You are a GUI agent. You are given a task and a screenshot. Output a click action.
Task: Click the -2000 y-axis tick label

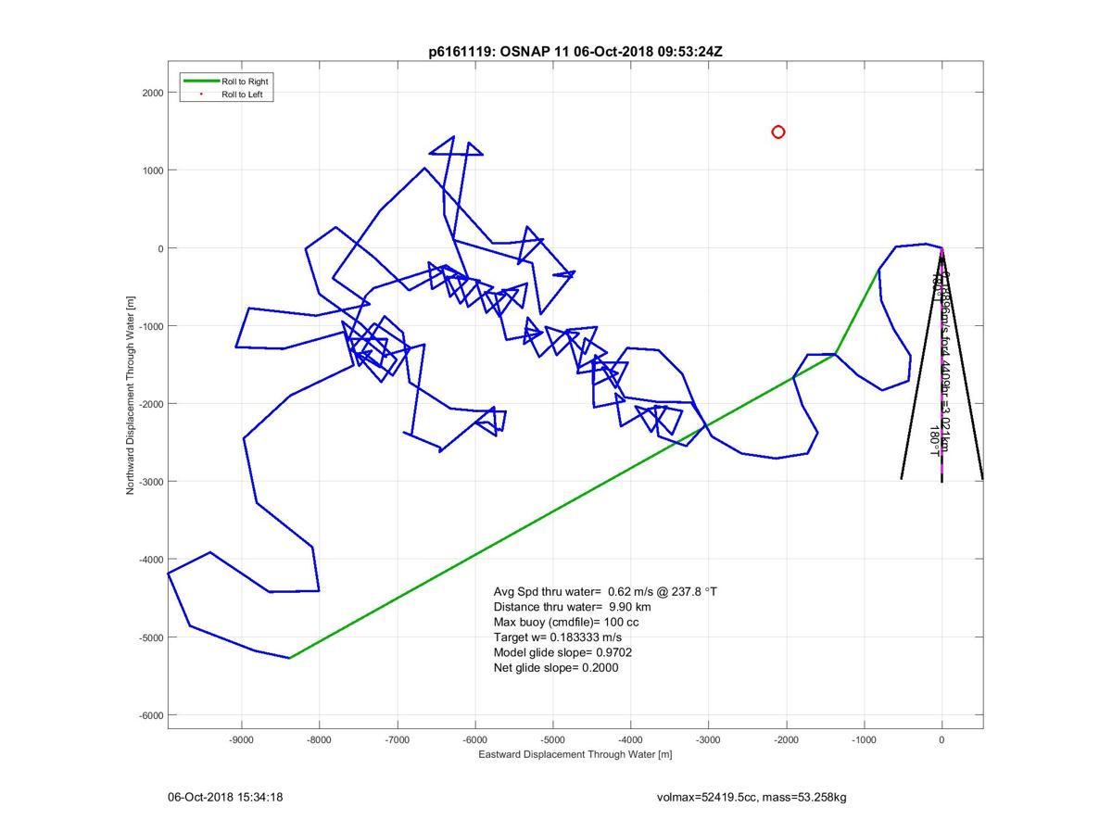(152, 404)
